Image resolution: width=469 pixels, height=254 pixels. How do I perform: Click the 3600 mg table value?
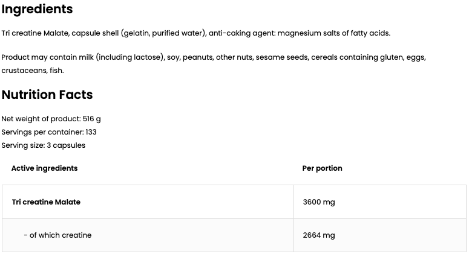[x=318, y=202]
